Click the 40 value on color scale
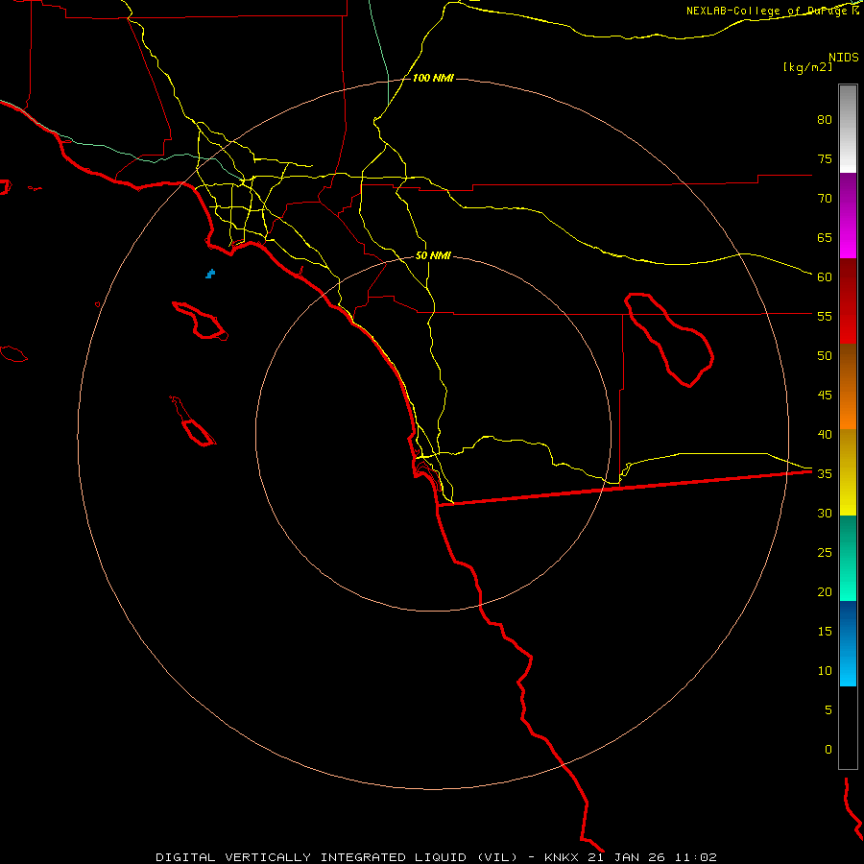Screen dimensions: 864x864 pos(825,435)
